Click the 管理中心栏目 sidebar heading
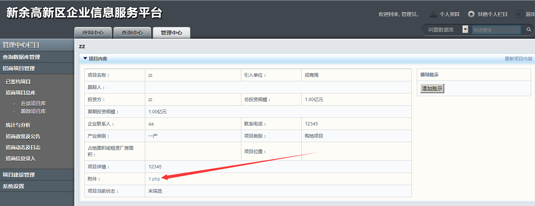Screen dimensions: 535x206 (21, 45)
